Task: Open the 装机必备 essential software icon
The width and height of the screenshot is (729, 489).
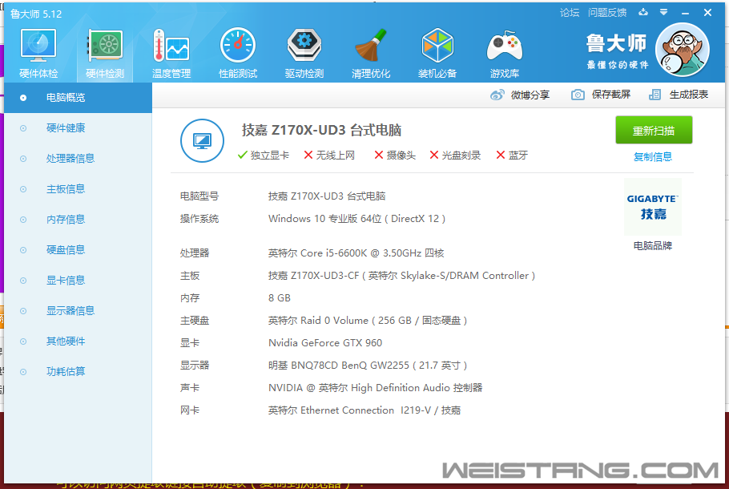Action: [x=437, y=50]
